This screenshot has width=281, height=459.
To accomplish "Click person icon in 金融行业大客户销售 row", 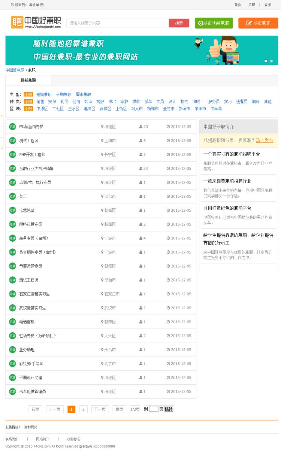I will 141,169.
